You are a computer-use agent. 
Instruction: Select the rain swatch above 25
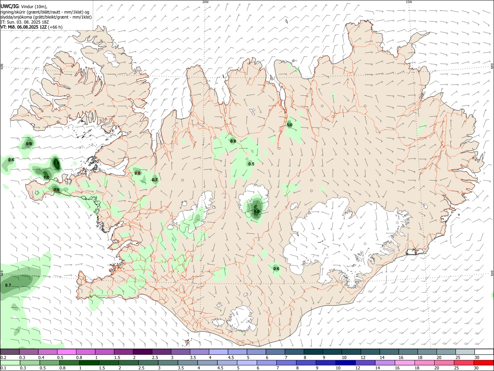(465, 363)
